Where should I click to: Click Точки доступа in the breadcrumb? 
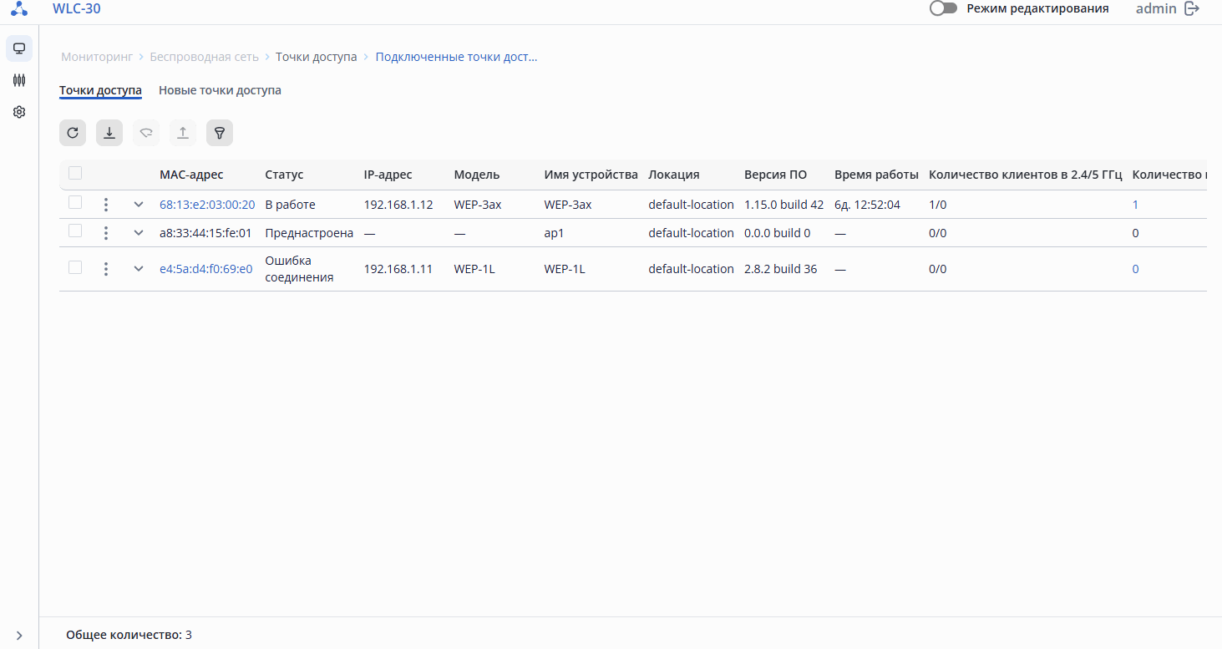pyautogui.click(x=316, y=57)
